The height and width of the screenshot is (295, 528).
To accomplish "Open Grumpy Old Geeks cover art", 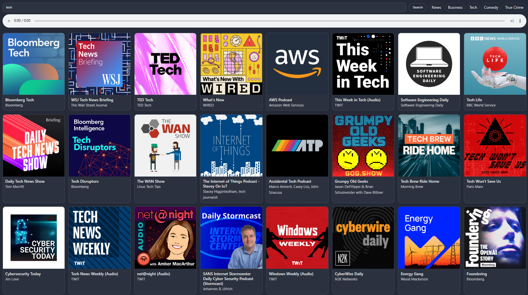I will [363, 145].
